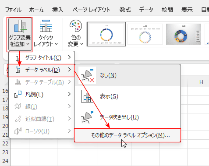Expand the 凡例 submenu chevron
Image resolution: width=209 pixels, height=166 pixels.
tap(69, 94)
